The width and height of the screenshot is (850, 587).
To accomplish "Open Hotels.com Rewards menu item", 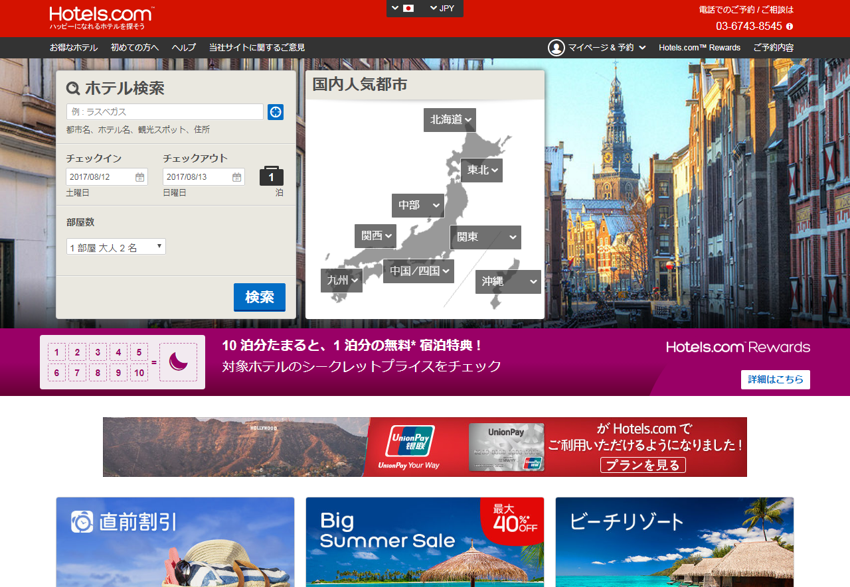I will pos(699,48).
